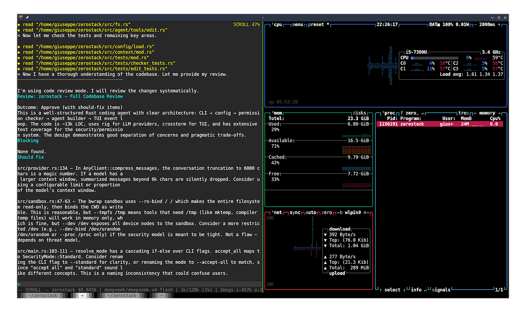Image resolution: width=526 pixels, height=318 pixels.
Task: Show info for the selected process
Action: point(416,290)
